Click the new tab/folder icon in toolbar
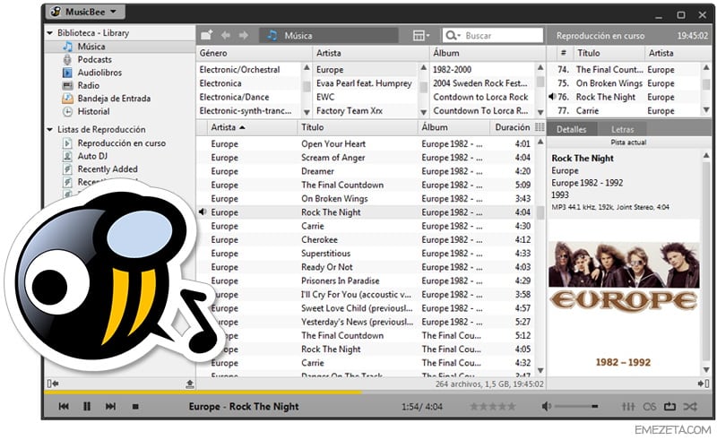Screen dimensions: 717x440 coord(207,35)
